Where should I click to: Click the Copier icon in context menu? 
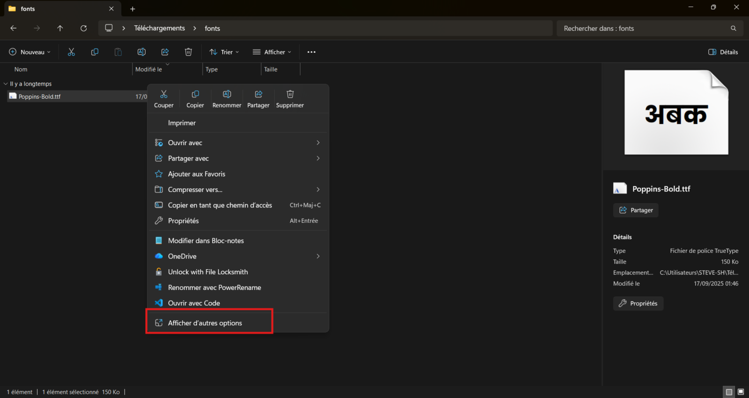(195, 94)
